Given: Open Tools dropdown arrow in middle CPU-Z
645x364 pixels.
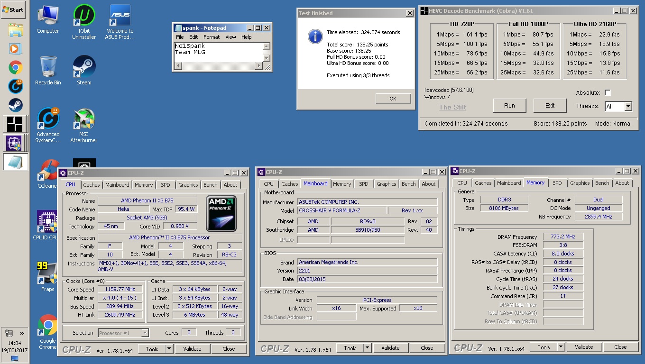Looking at the screenshot, I should click(367, 348).
